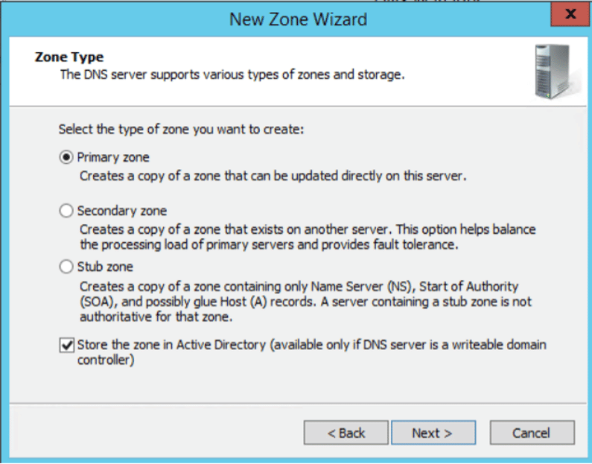Click the New Zone Wizard title bar
Image resolution: width=592 pixels, height=464 pixels.
(x=298, y=19)
